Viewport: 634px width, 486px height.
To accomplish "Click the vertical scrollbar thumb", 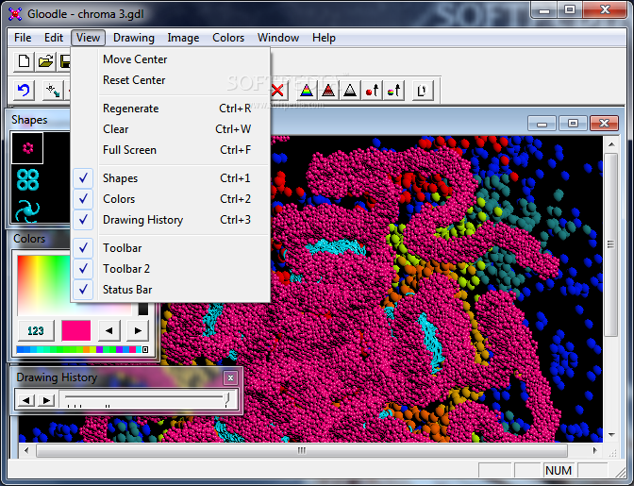I will click(x=611, y=244).
